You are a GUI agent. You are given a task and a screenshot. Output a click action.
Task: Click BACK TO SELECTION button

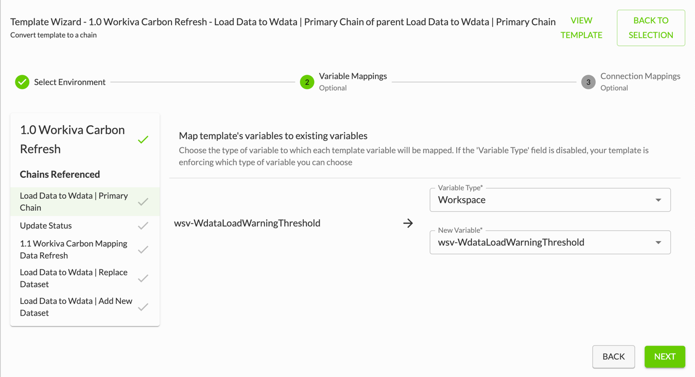click(x=651, y=28)
